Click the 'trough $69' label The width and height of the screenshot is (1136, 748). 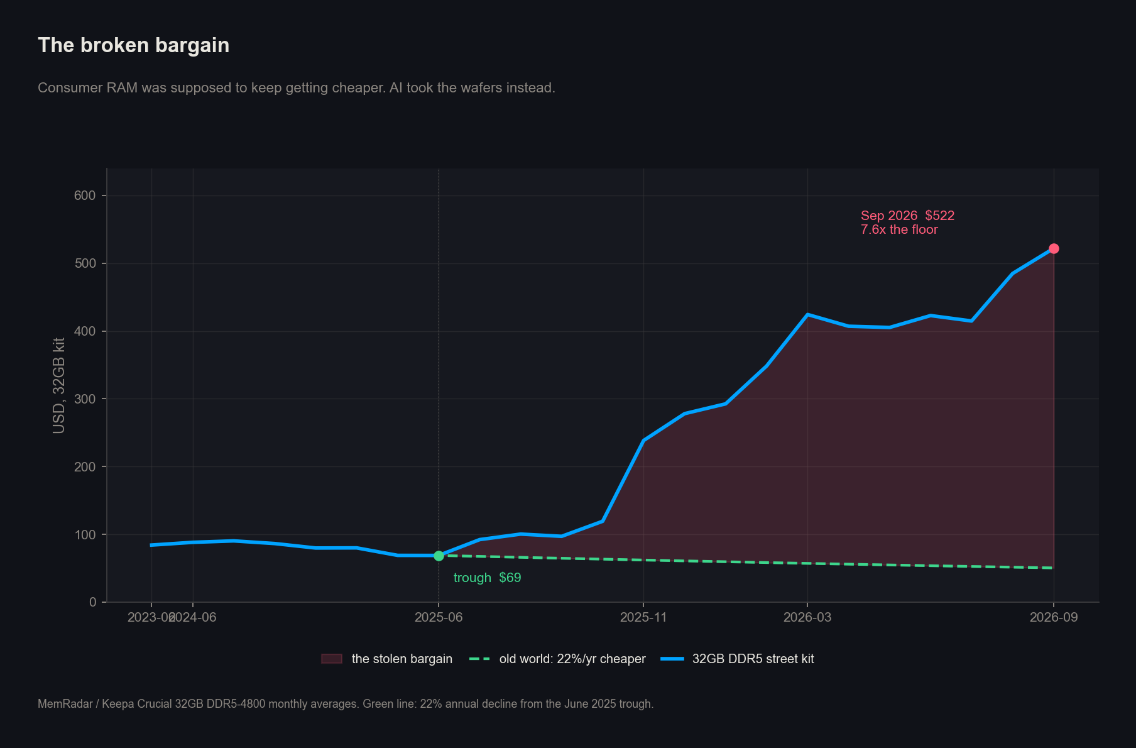coord(488,578)
